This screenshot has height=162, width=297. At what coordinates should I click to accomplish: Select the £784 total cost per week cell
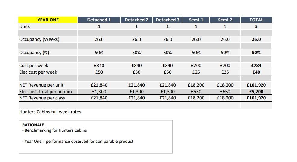pyautogui.click(x=256, y=66)
